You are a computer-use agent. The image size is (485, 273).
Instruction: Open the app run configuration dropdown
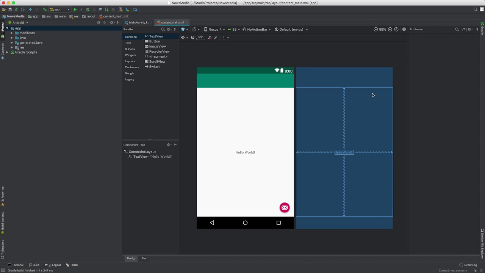(x=60, y=9)
